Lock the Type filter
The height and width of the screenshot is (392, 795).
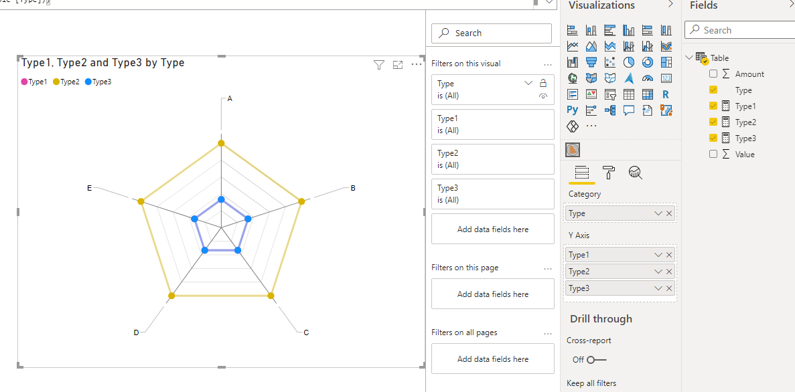point(543,83)
